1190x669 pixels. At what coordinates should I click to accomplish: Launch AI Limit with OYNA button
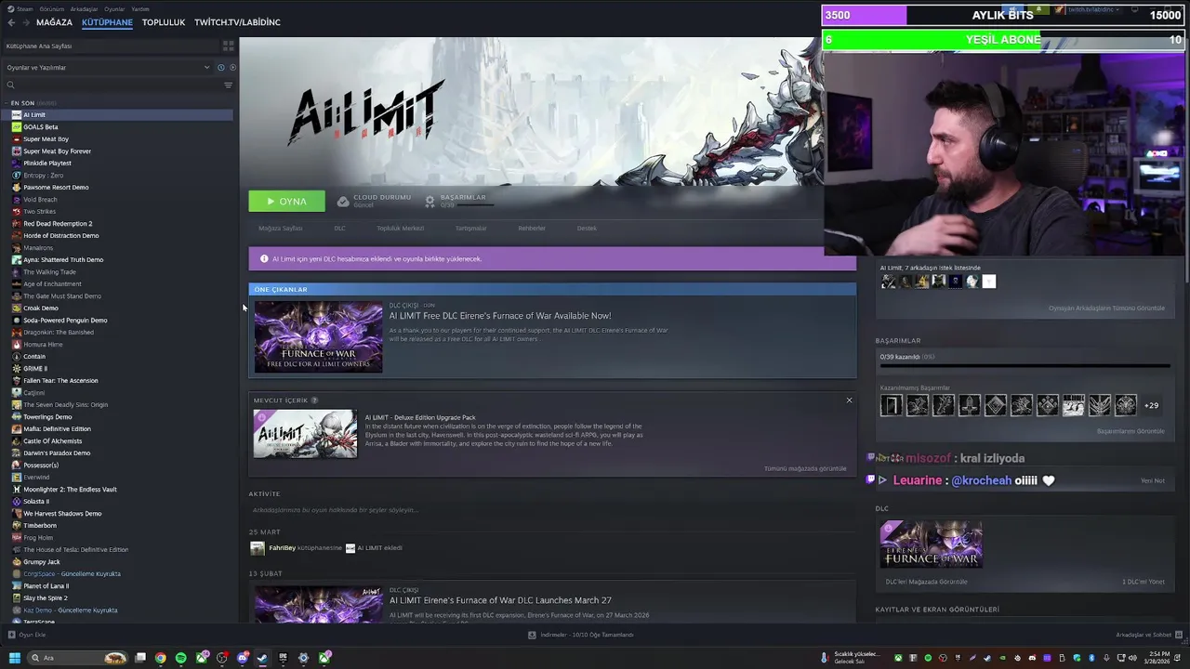pos(286,201)
